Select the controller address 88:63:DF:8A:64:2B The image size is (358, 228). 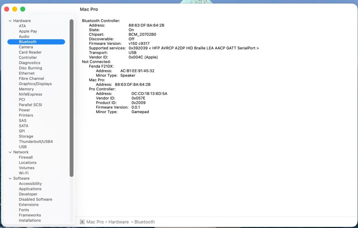coord(146,25)
